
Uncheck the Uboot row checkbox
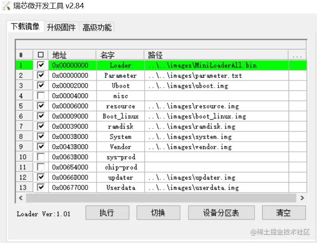(x=41, y=86)
